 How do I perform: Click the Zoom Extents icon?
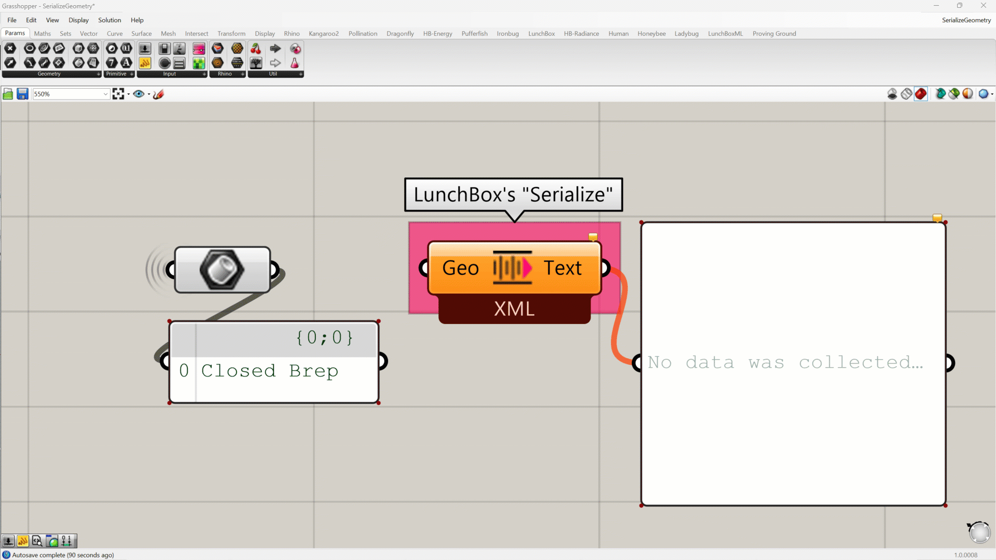118,94
